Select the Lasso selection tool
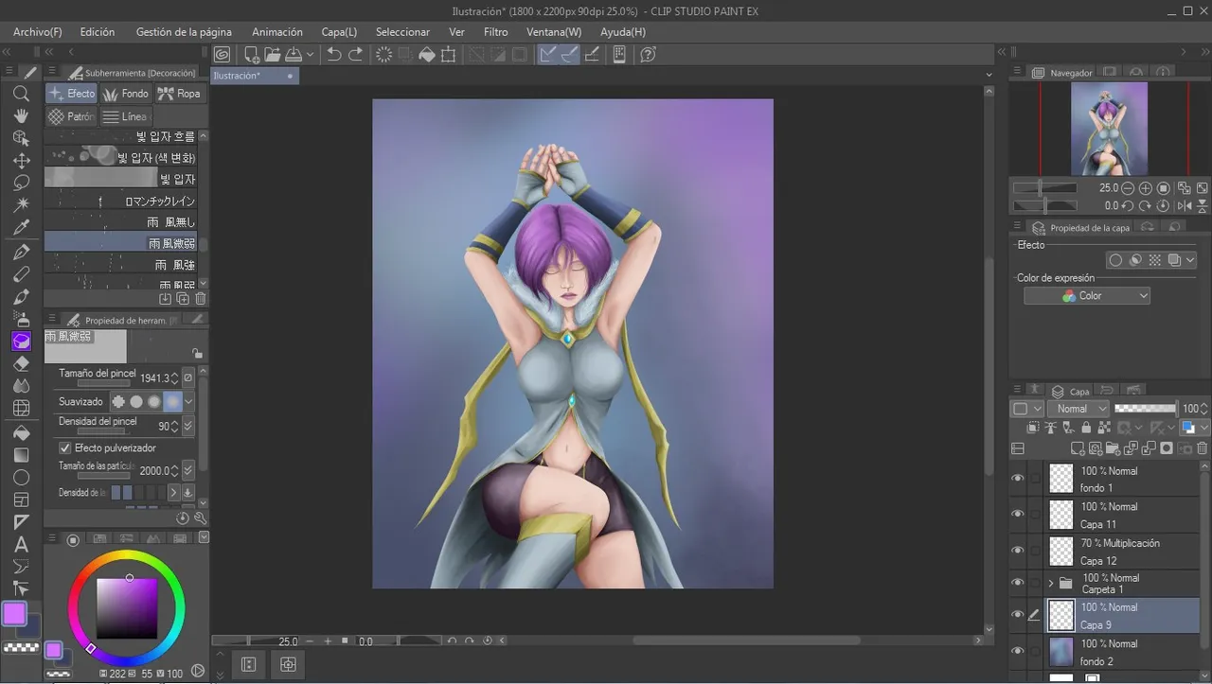This screenshot has width=1212, height=684. pos(21,183)
